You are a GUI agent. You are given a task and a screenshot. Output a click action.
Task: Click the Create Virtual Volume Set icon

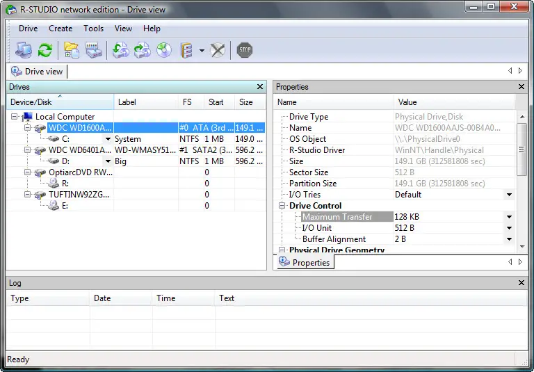pos(186,51)
